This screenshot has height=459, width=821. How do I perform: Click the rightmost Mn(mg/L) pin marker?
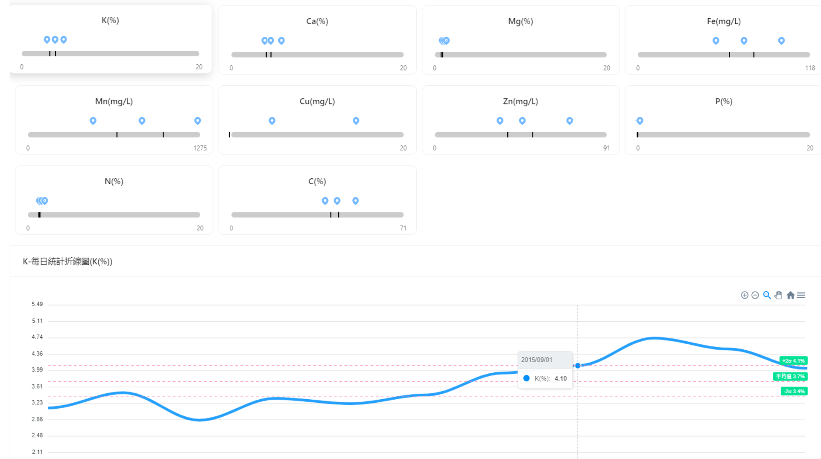(197, 121)
